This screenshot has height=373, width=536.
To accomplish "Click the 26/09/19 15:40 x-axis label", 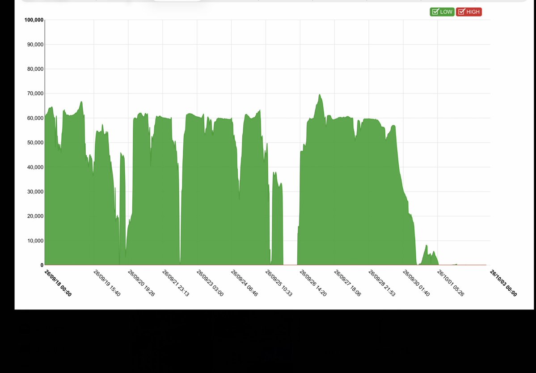I will pyautogui.click(x=107, y=283).
